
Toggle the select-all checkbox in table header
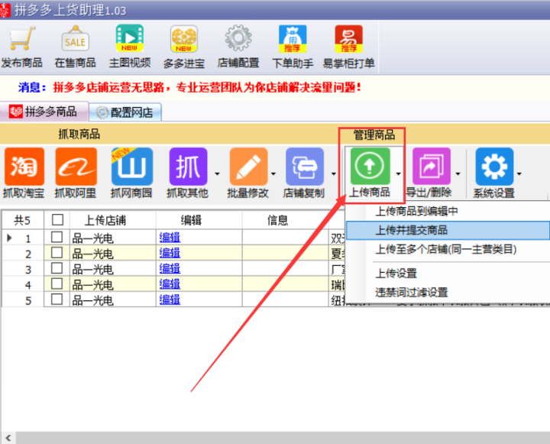(x=57, y=220)
